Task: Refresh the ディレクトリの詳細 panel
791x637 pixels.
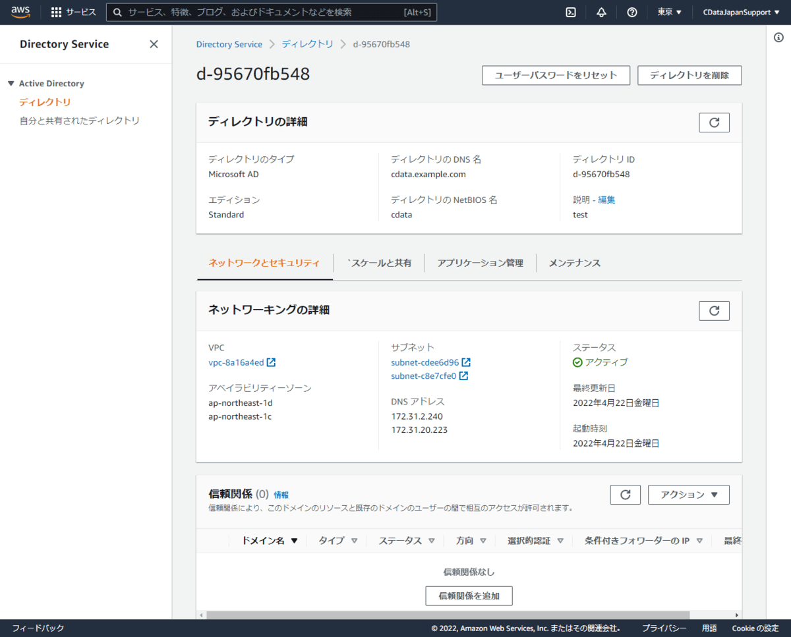Action: [714, 122]
